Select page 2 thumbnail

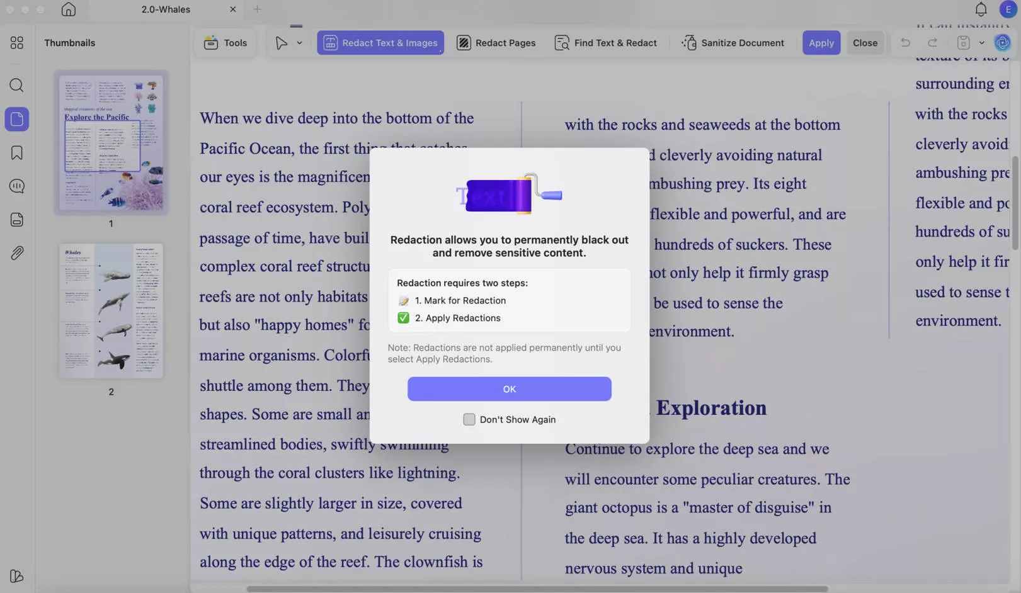(x=110, y=311)
